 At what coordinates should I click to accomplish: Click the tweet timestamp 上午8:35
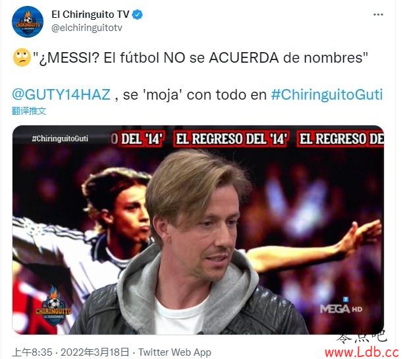tap(32, 352)
